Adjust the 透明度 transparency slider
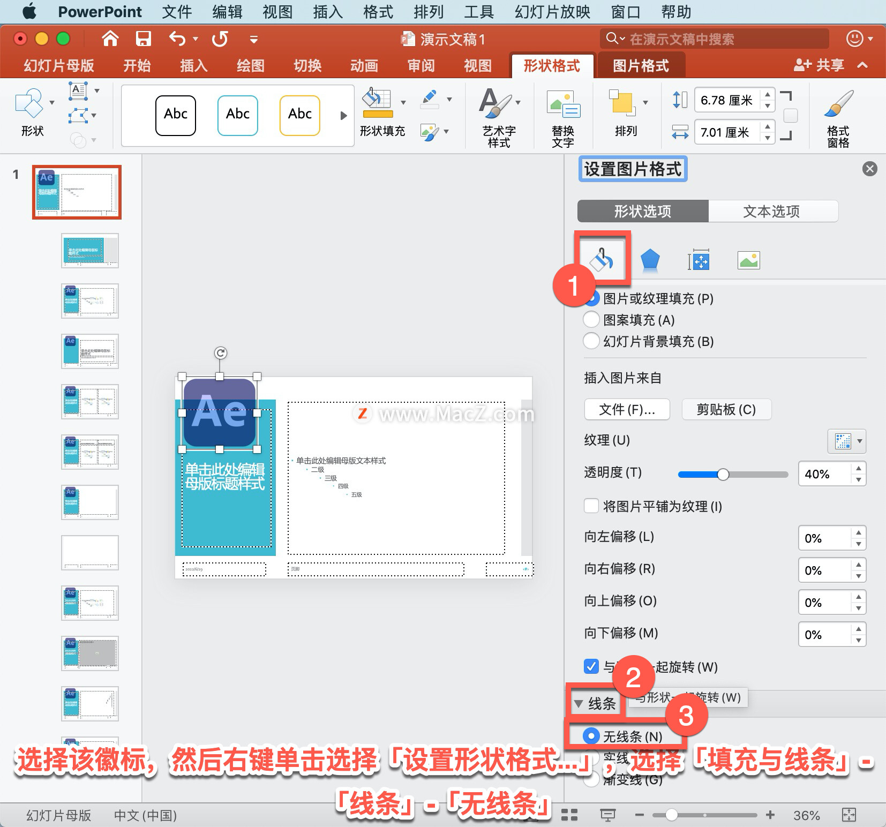This screenshot has width=886, height=827. click(723, 475)
